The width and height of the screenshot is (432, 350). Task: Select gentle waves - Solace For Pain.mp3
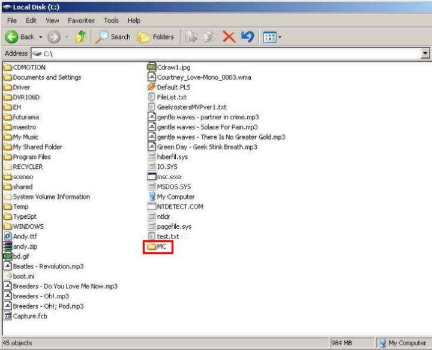(203, 127)
